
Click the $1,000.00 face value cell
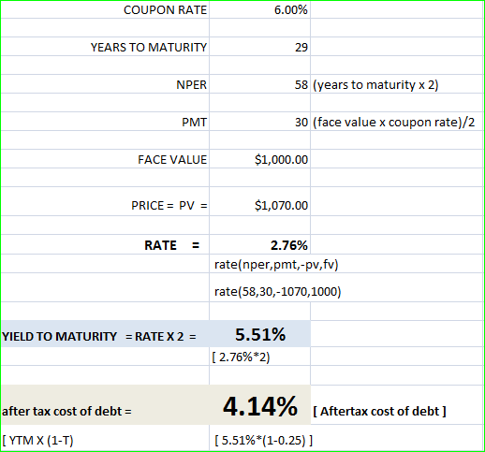click(281, 160)
